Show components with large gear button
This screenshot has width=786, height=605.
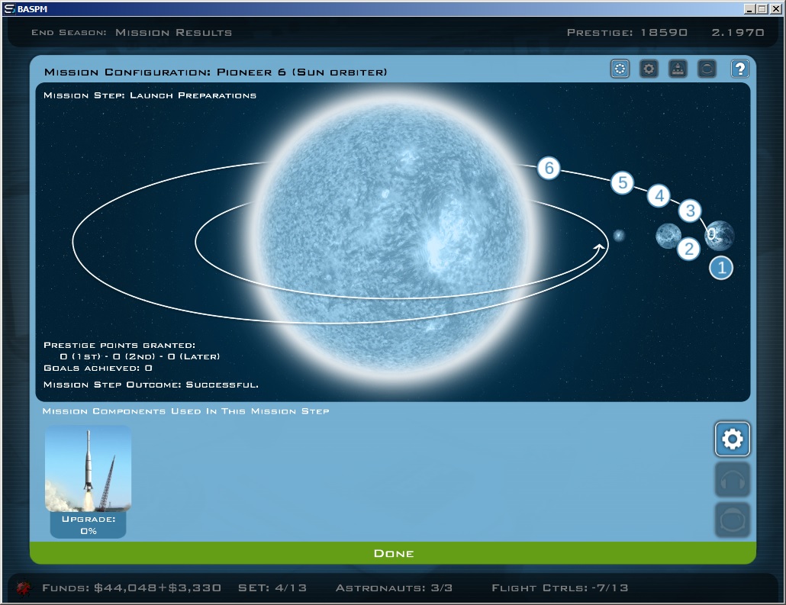point(733,439)
